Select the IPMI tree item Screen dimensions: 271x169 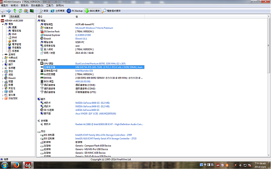14,38
